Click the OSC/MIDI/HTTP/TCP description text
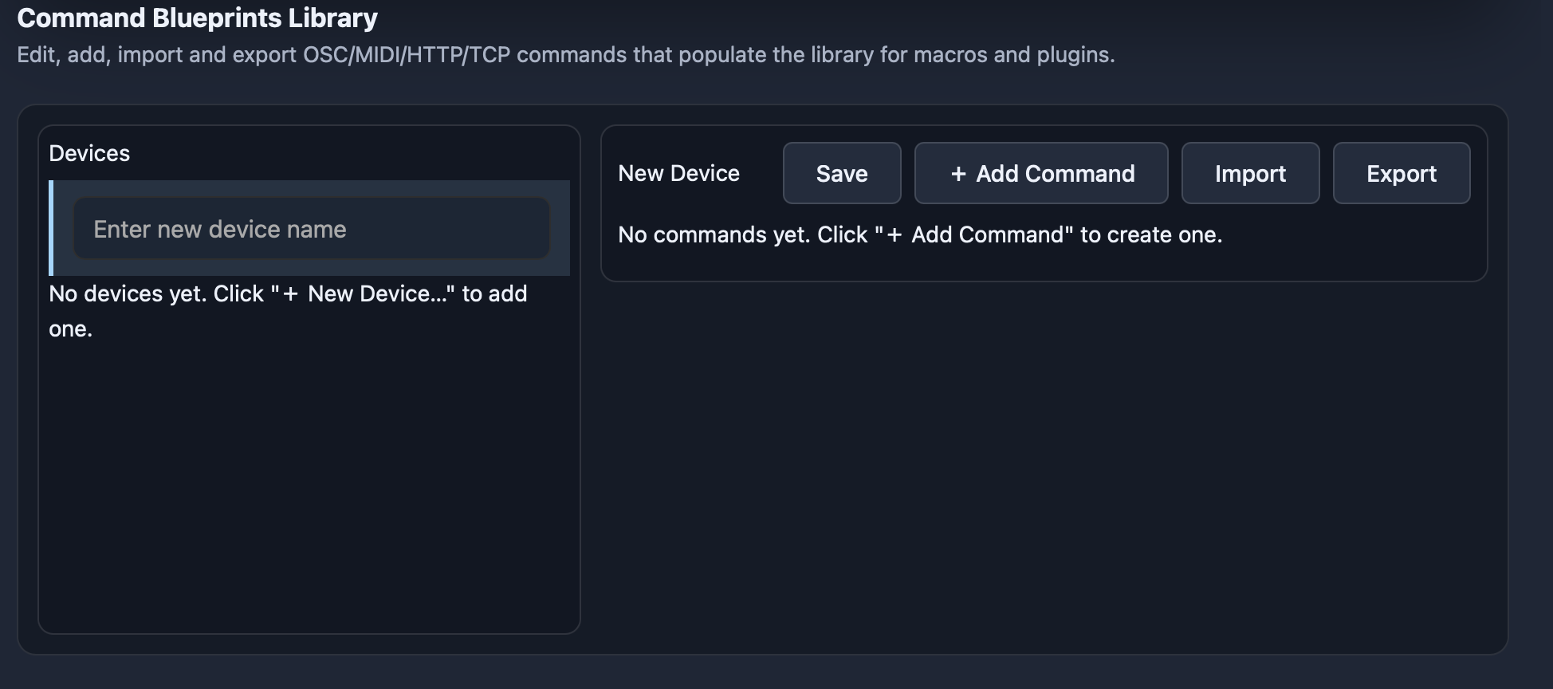This screenshot has height=689, width=1553. pos(565,54)
